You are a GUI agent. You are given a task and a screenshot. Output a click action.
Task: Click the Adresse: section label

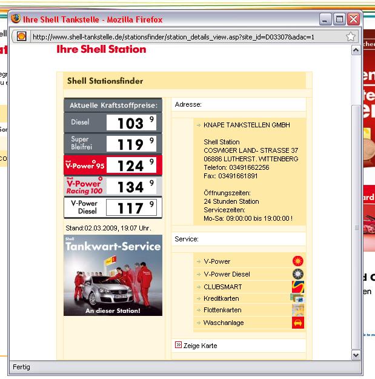(188, 104)
